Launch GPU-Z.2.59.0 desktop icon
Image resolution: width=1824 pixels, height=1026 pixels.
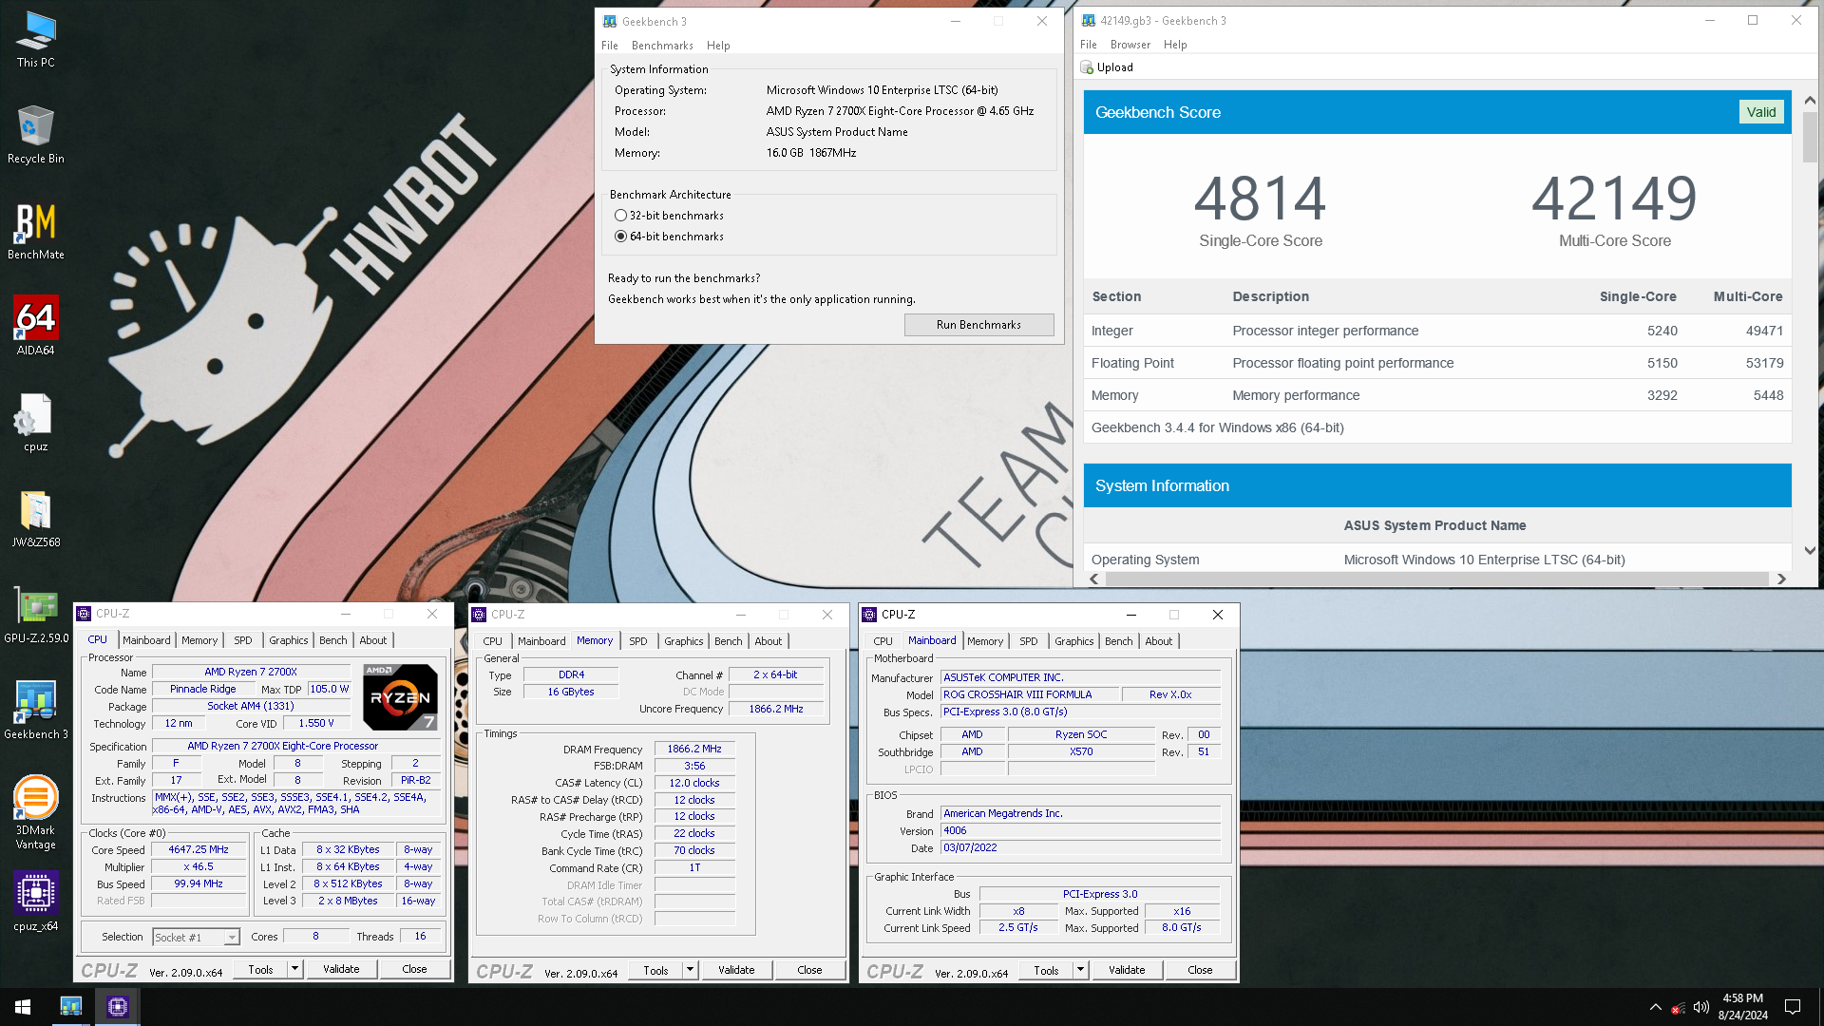click(x=35, y=615)
